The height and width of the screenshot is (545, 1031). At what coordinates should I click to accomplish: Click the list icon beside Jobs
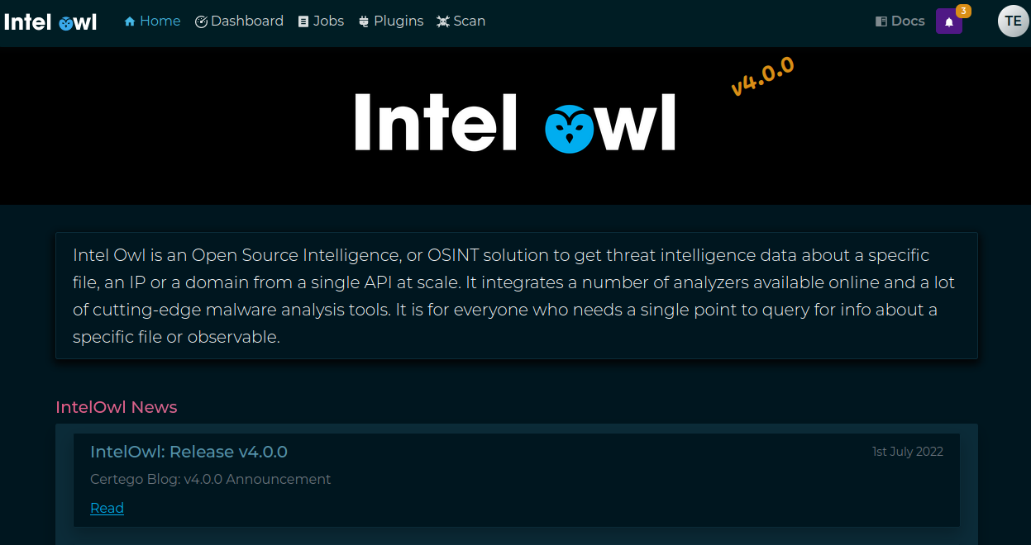coord(303,21)
